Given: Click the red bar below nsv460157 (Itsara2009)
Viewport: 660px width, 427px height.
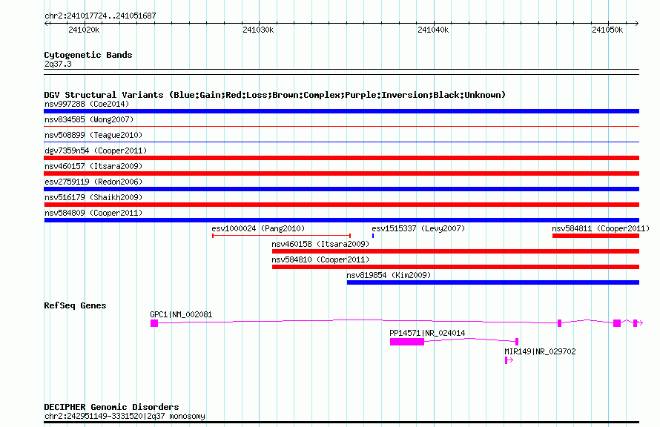Looking at the screenshot, I should tap(341, 173).
